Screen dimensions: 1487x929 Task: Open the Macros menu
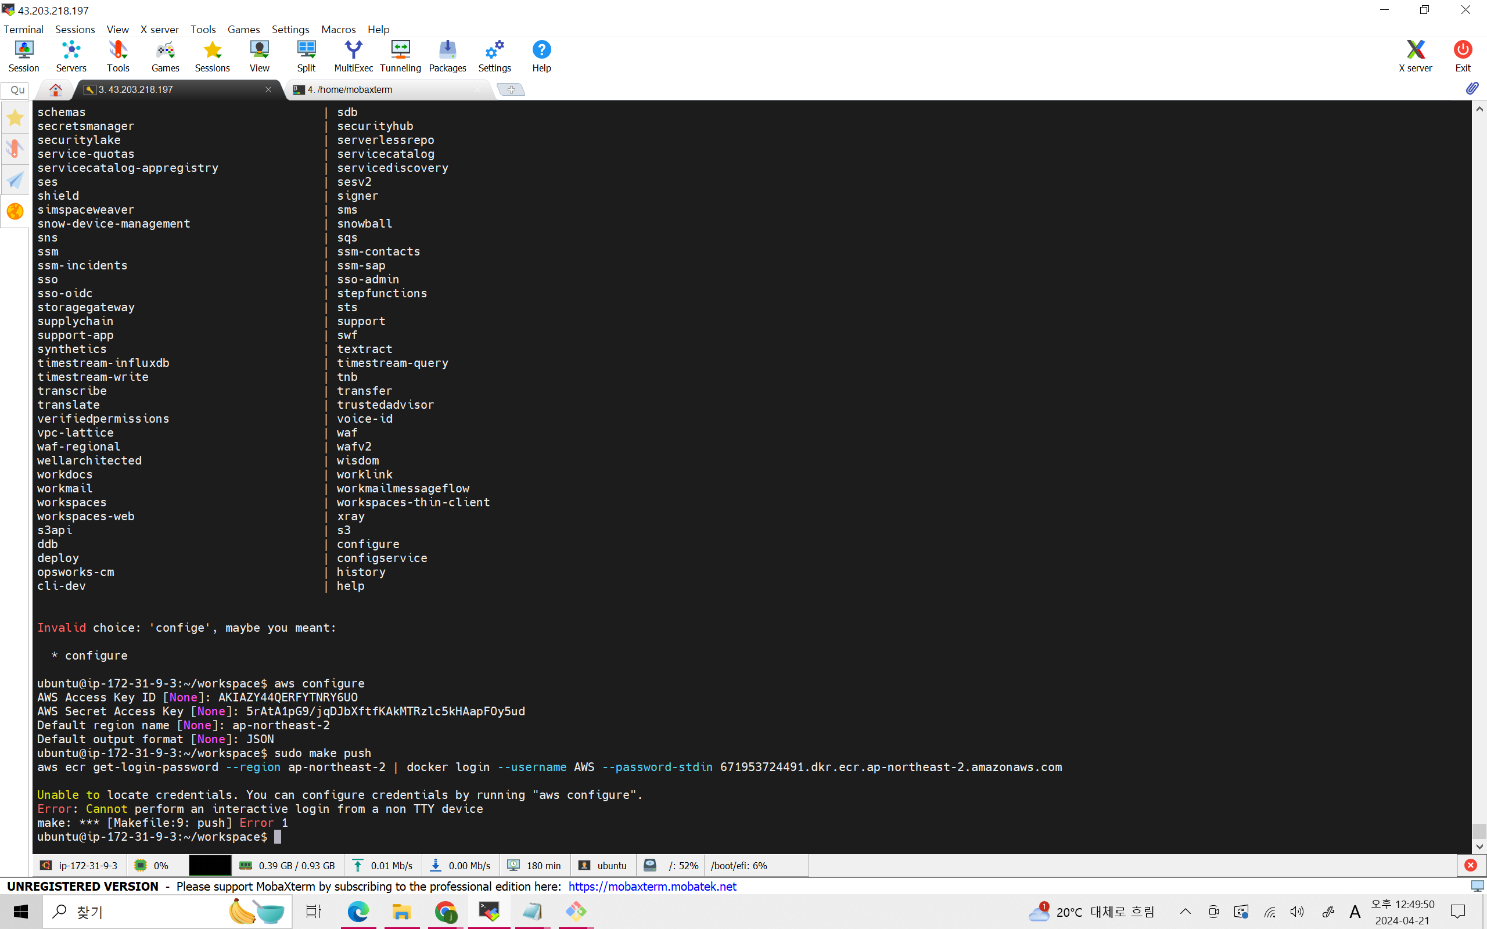coord(339,30)
